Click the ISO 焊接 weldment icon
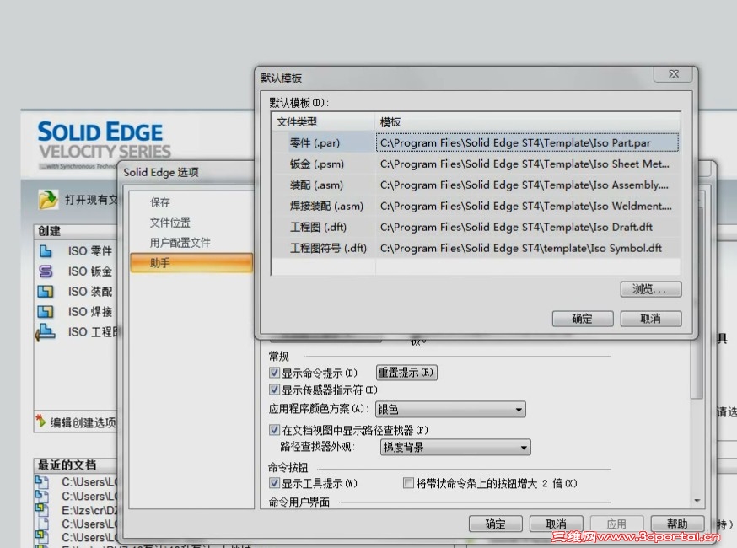 [x=46, y=312]
